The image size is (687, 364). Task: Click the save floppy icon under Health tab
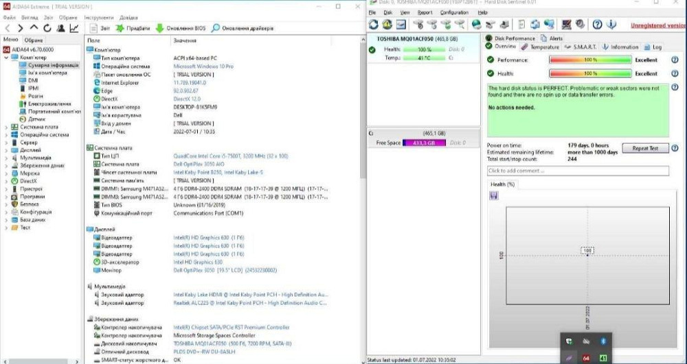tap(494, 195)
